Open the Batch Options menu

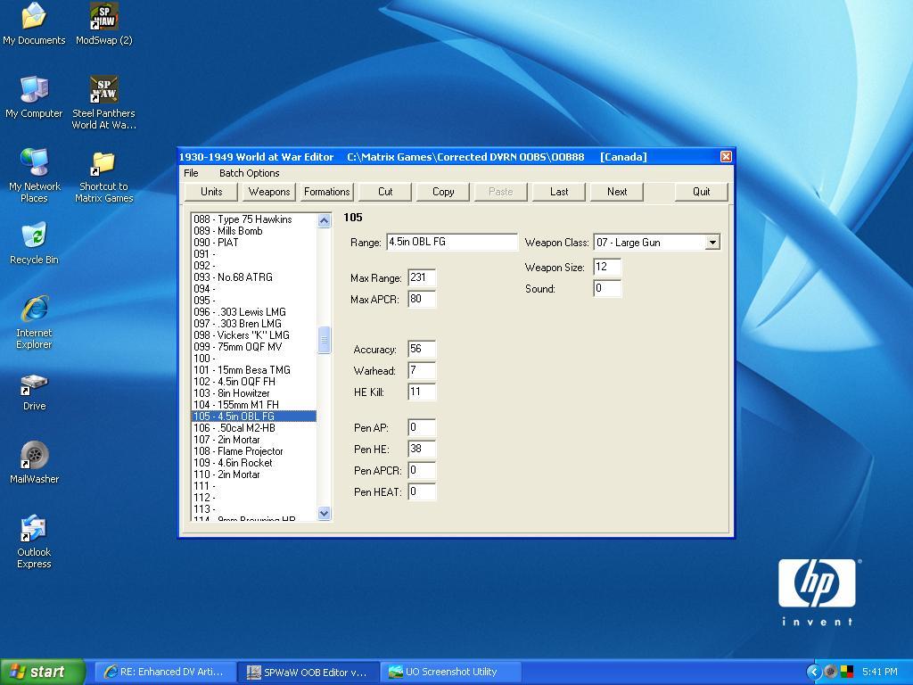249,173
